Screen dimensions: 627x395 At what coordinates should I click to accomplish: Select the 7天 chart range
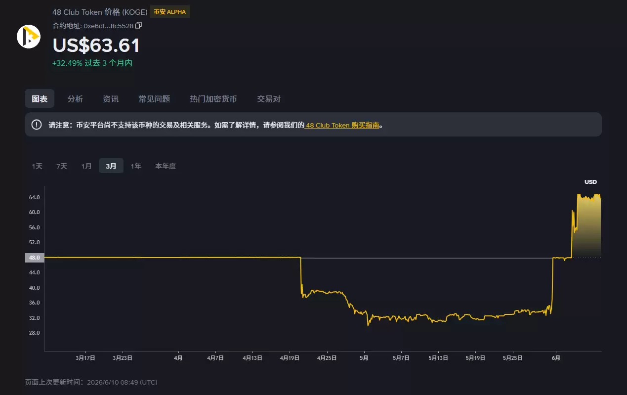point(62,166)
